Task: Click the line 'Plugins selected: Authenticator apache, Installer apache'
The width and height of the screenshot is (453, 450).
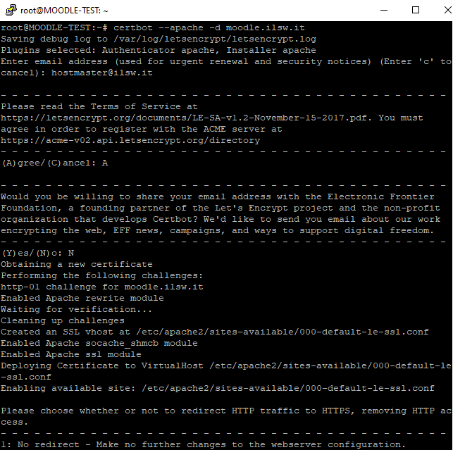Action: click(x=159, y=50)
